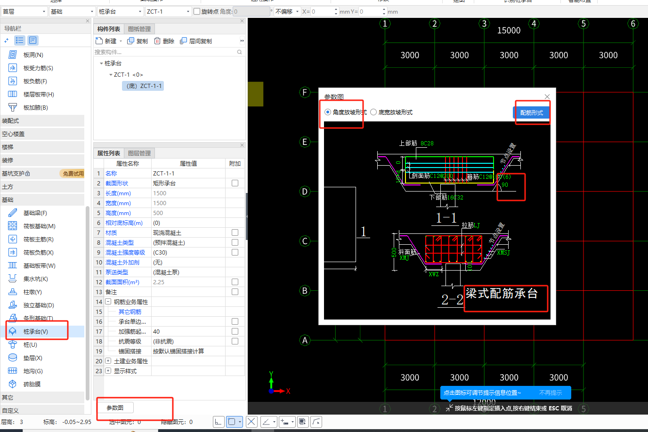Select 板加腋(B) item

(35, 108)
